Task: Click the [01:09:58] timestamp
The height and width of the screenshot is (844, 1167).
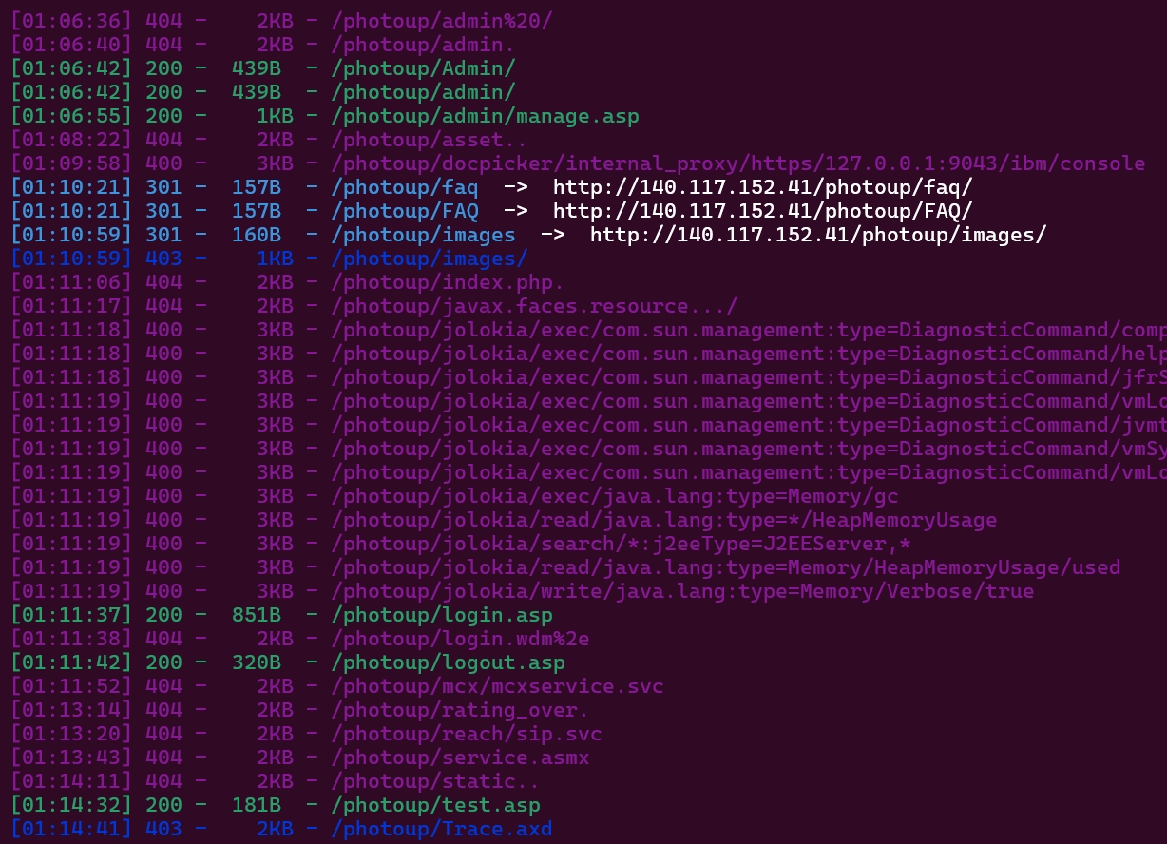Action: click(x=72, y=163)
